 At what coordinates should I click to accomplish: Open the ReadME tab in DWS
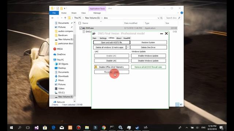127,38
